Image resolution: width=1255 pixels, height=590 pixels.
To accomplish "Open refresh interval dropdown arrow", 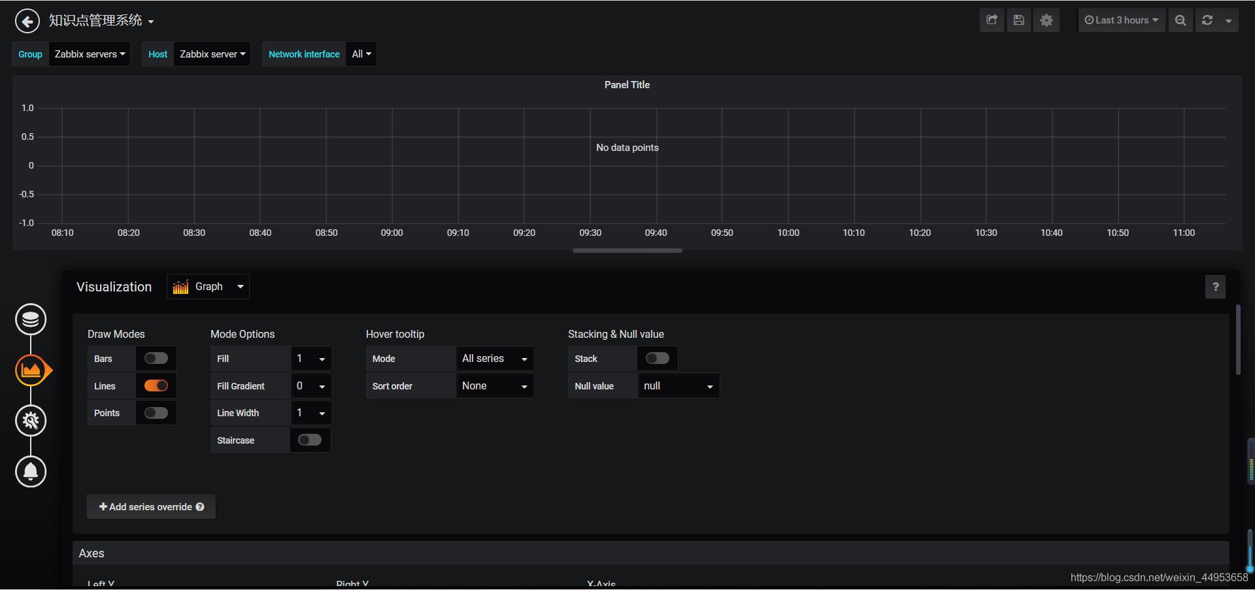I will [x=1229, y=20].
